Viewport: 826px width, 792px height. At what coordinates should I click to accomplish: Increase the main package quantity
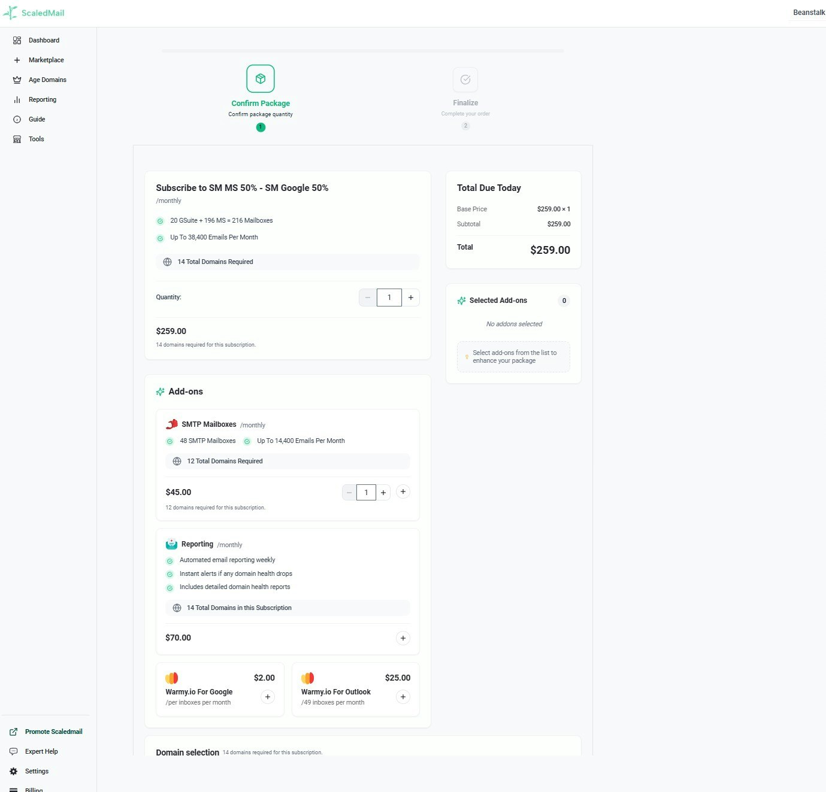coord(411,298)
